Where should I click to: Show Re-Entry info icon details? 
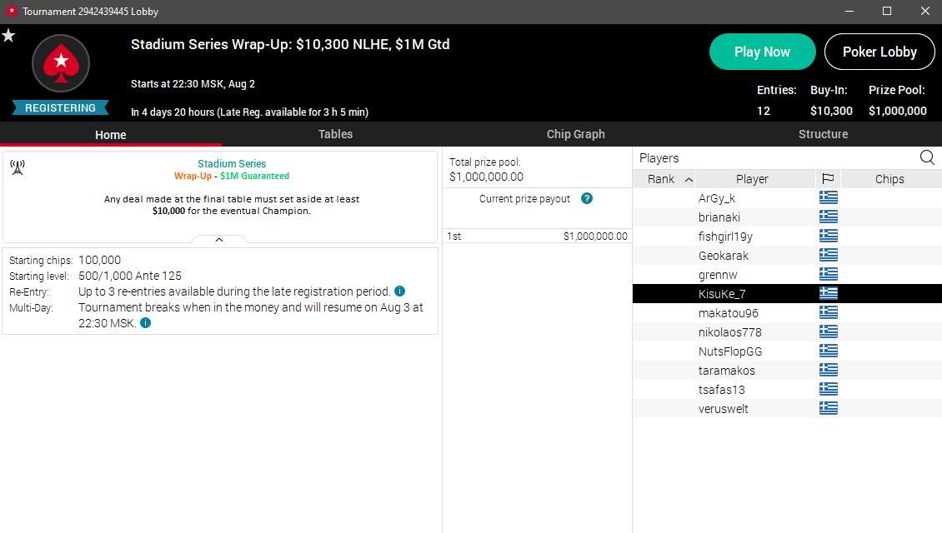point(399,291)
